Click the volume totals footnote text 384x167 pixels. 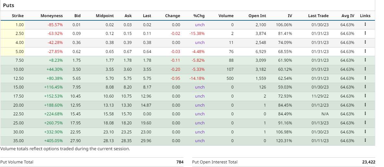(x=65, y=149)
